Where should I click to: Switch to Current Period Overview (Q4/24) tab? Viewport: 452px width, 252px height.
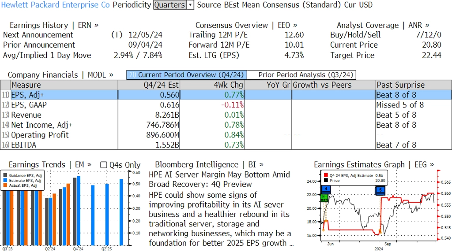187,75
